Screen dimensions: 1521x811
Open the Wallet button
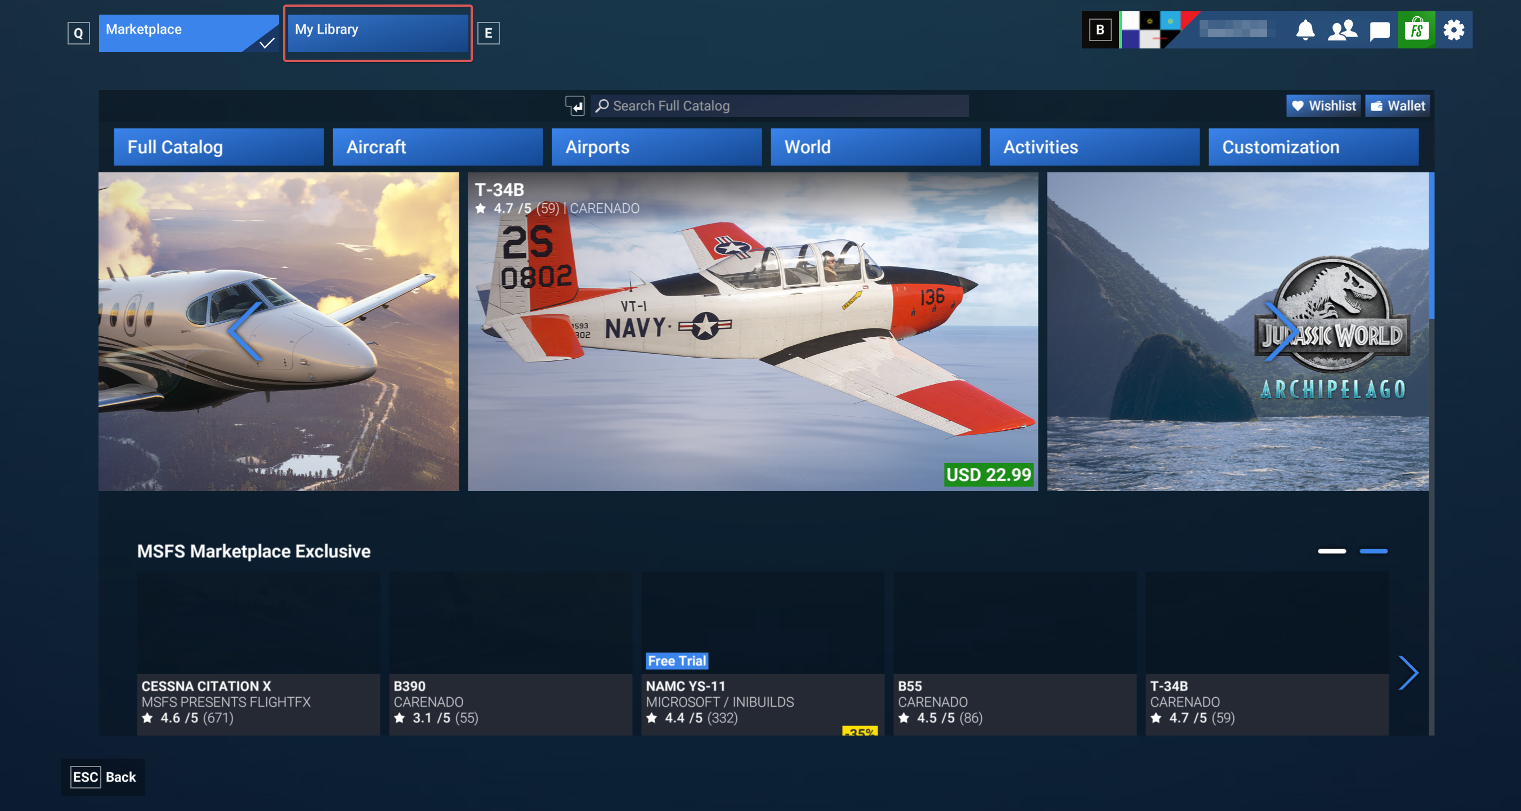point(1397,106)
